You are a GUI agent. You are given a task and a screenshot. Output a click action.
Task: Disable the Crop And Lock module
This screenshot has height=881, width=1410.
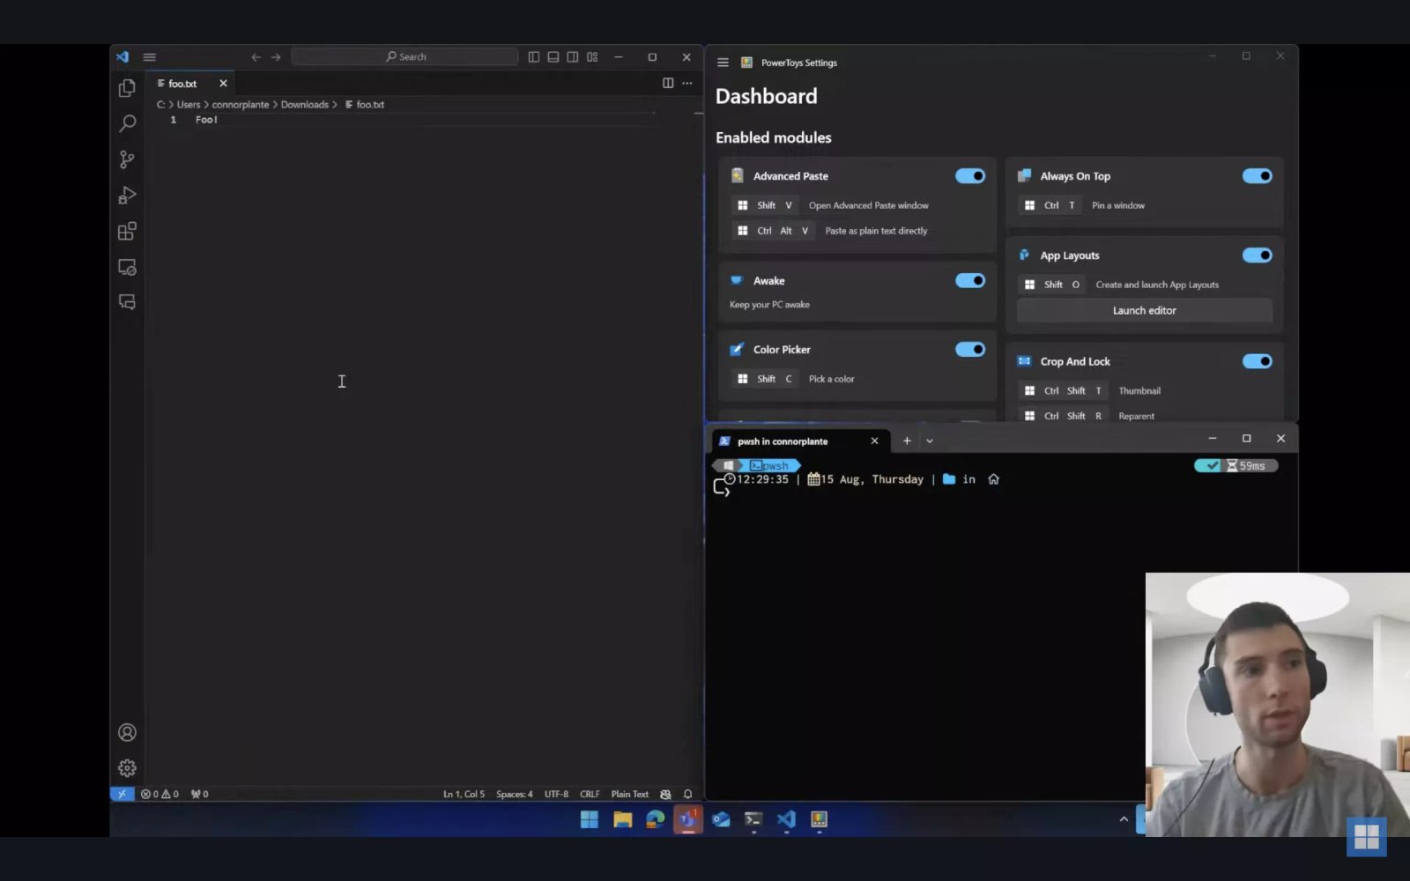1258,360
